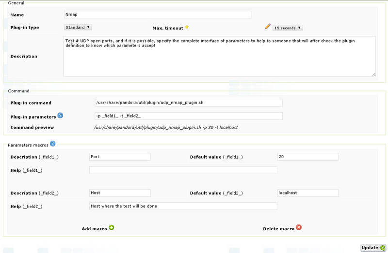Click the _field1_ default value showing 20
The width and height of the screenshot is (388, 253).
pos(307,157)
